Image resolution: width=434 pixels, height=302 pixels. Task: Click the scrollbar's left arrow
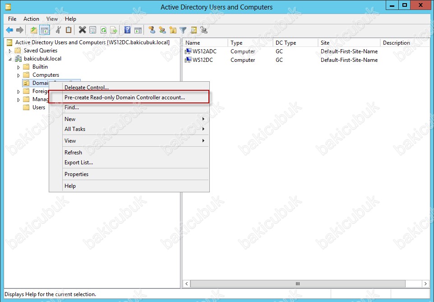tap(187, 283)
